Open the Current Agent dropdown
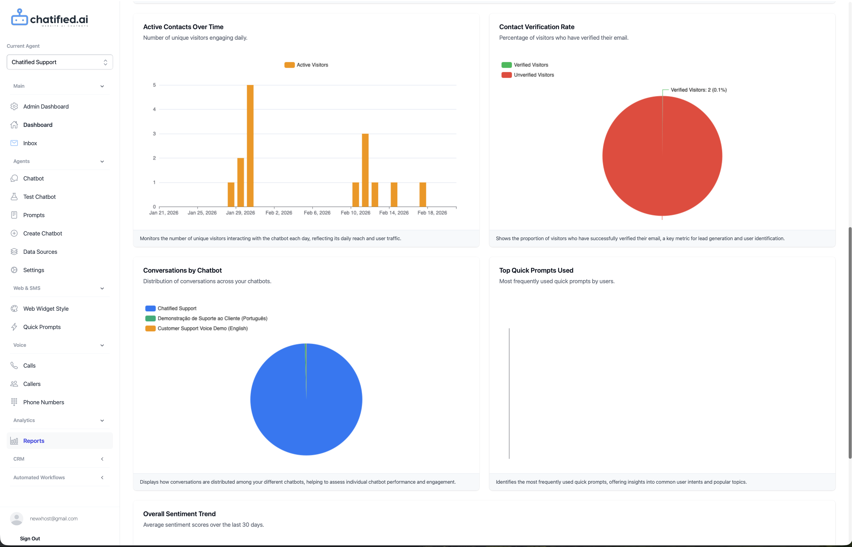The image size is (852, 547). tap(60, 62)
